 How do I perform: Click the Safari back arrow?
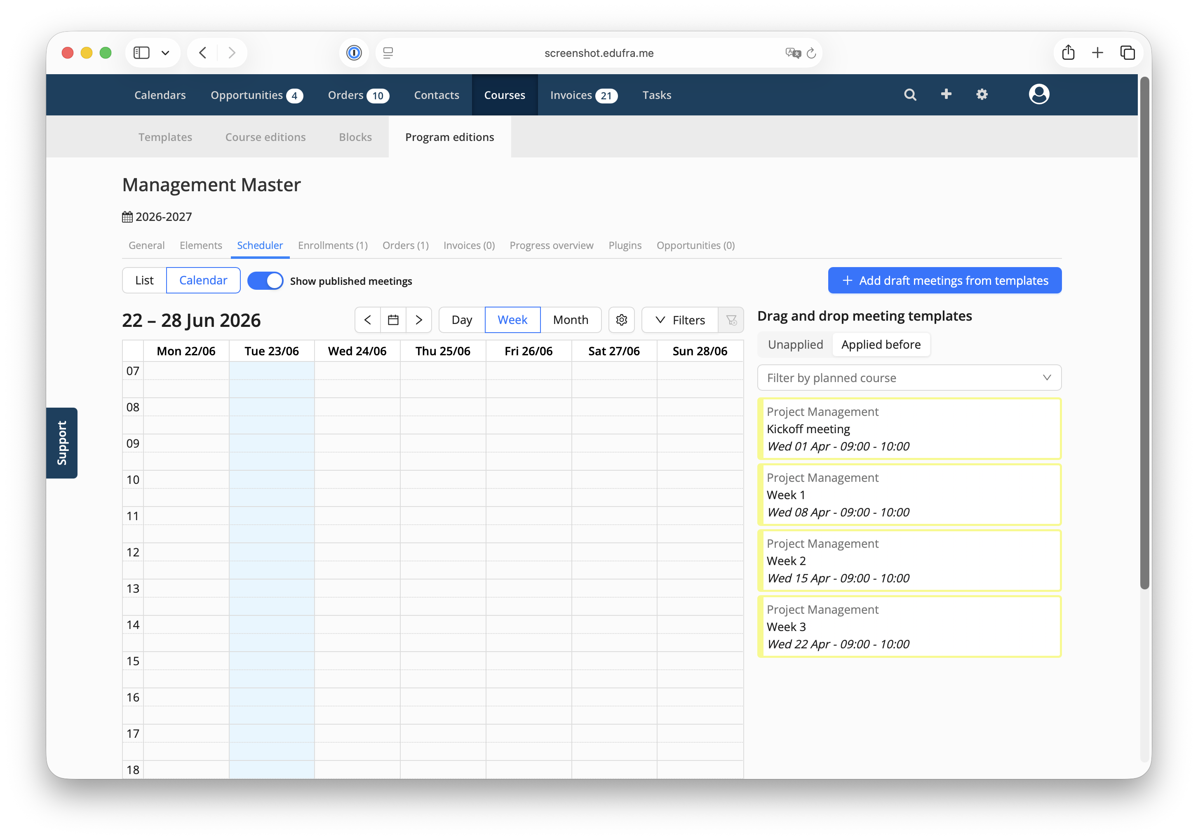pos(203,53)
